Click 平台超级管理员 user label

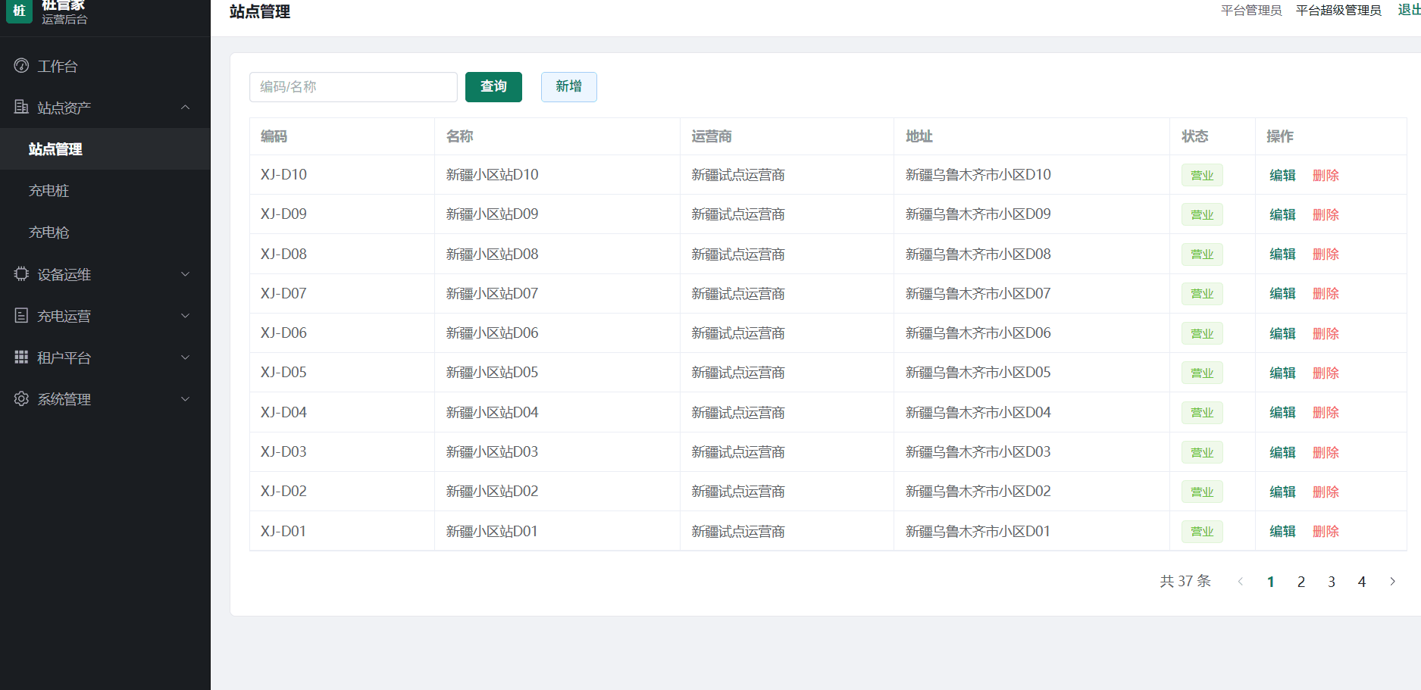(x=1338, y=10)
